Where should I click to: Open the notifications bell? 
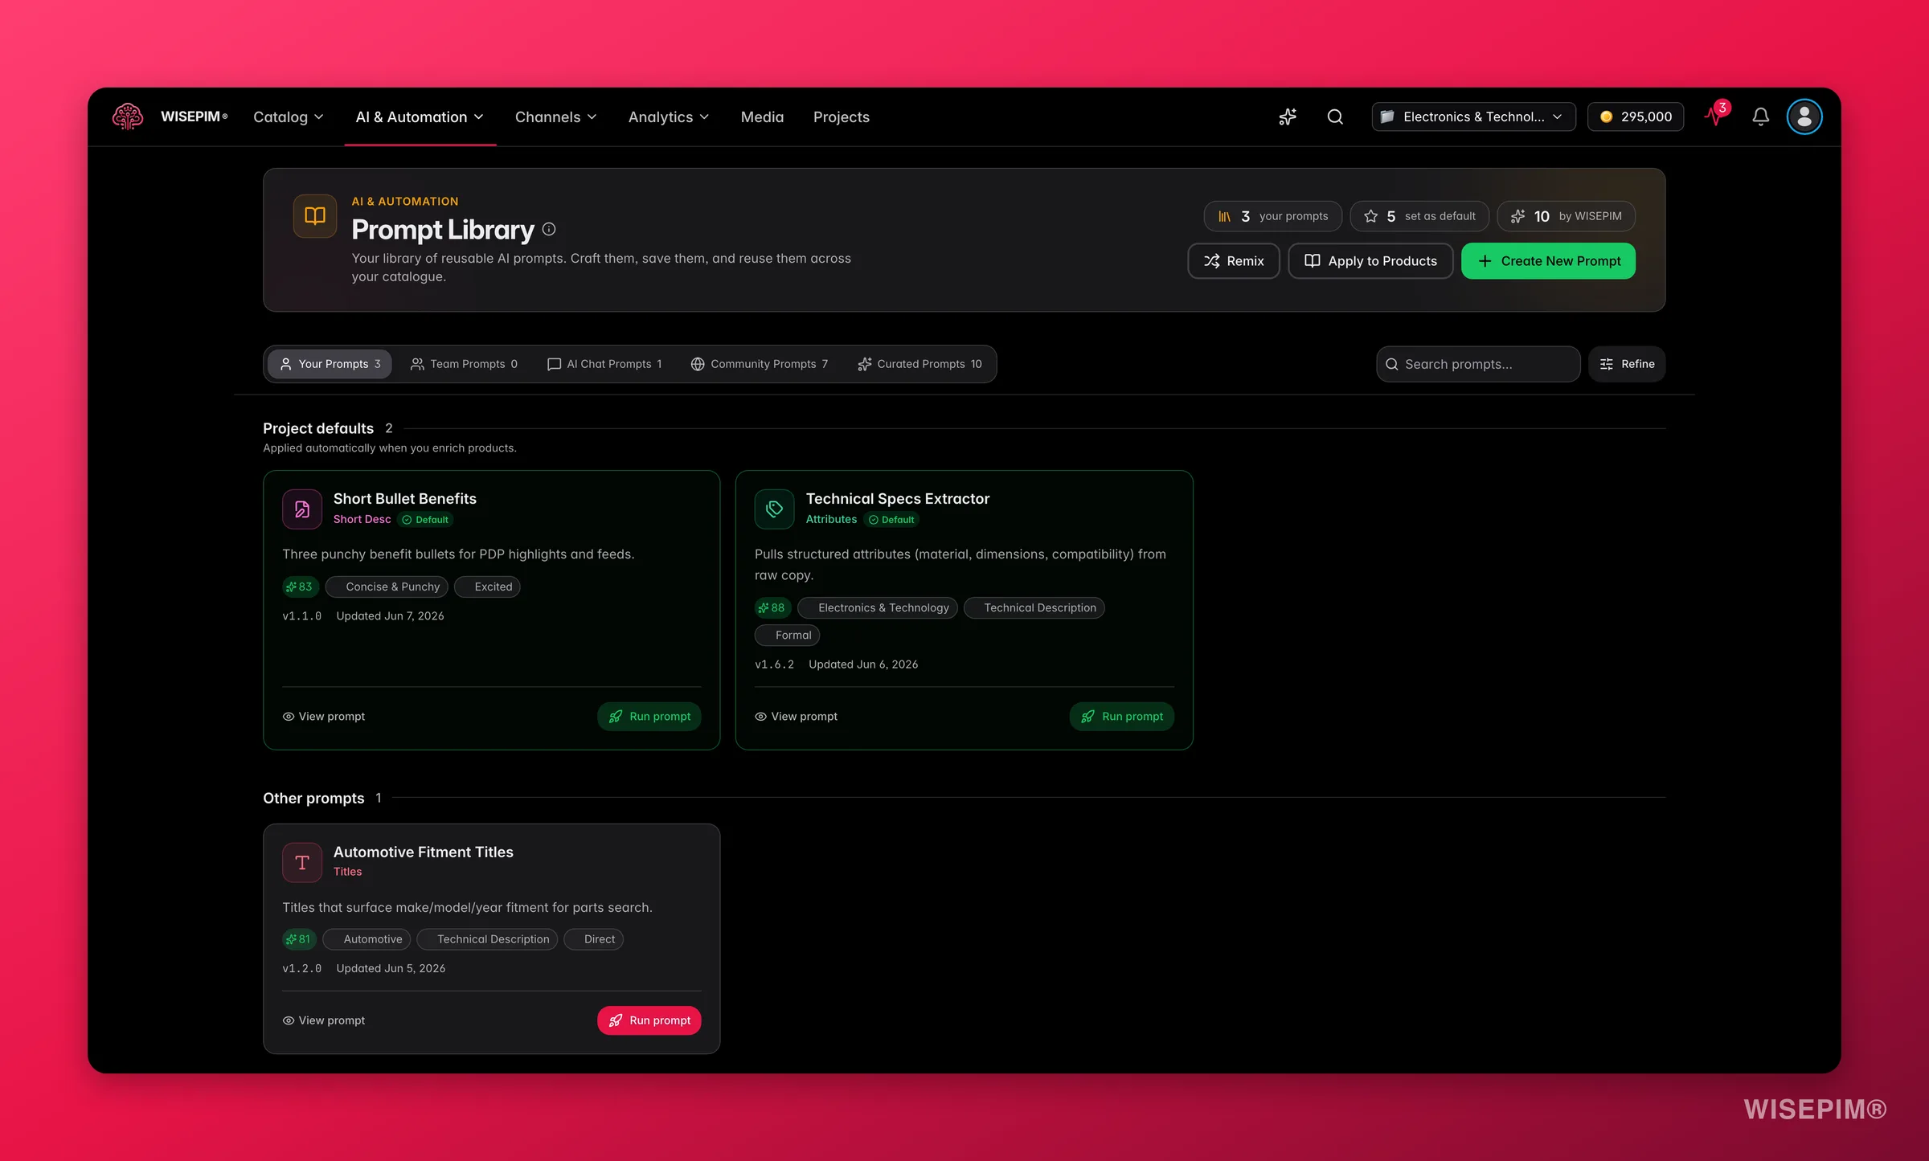click(x=1760, y=117)
